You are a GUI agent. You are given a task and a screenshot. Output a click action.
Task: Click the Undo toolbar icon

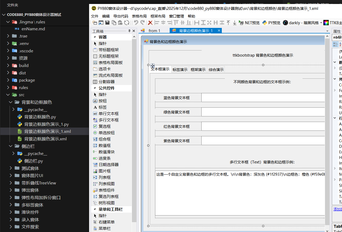[x=136, y=23]
